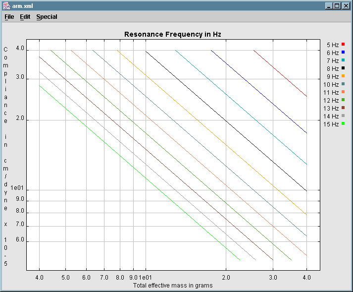
Task: Click the x-axis tick label '3.0'
Action: click(273, 277)
